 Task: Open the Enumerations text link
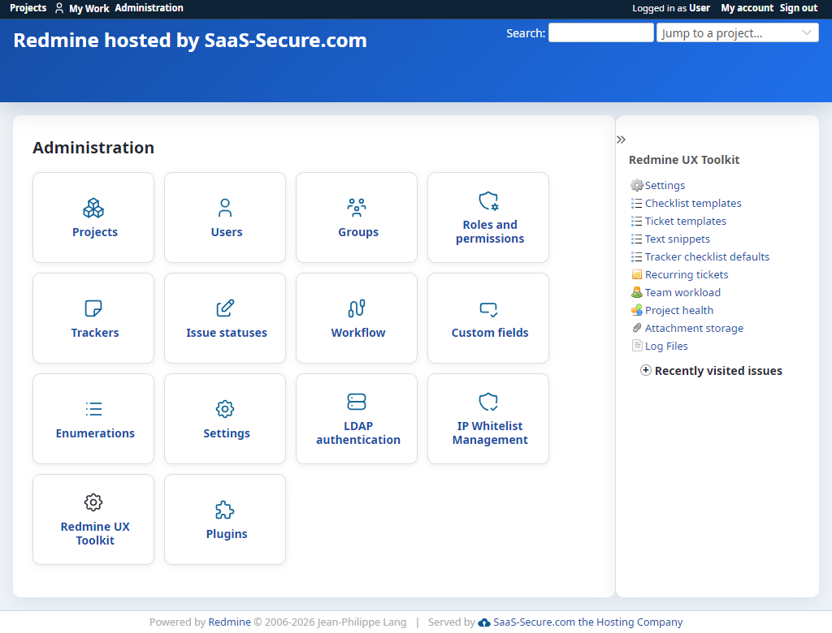click(95, 433)
